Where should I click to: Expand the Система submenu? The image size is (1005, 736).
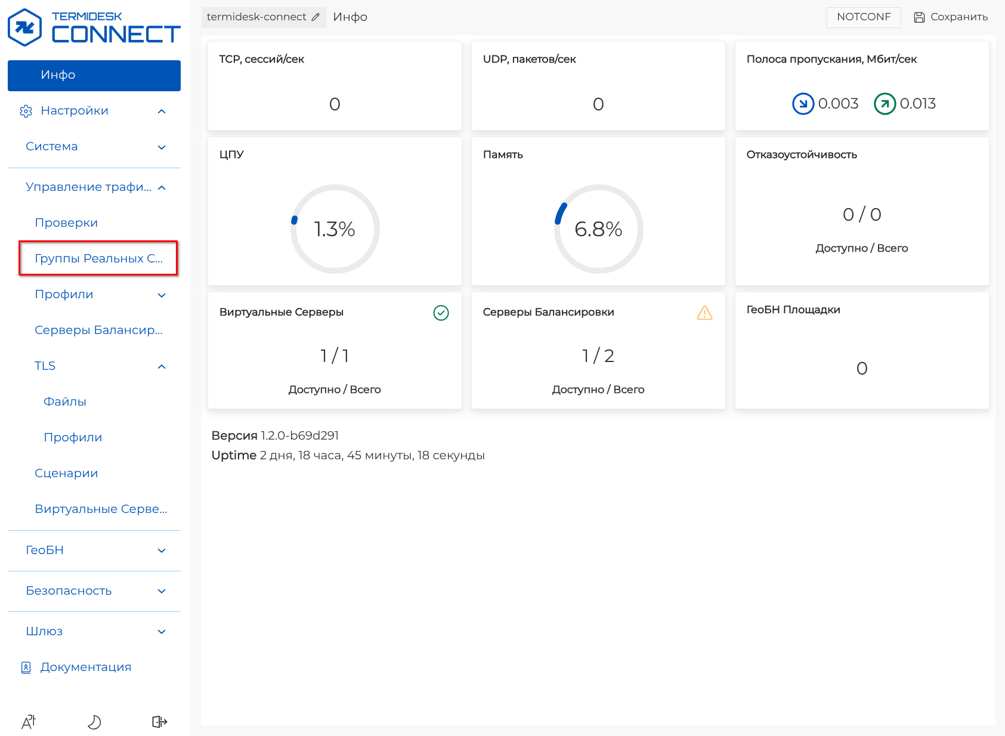tap(162, 147)
